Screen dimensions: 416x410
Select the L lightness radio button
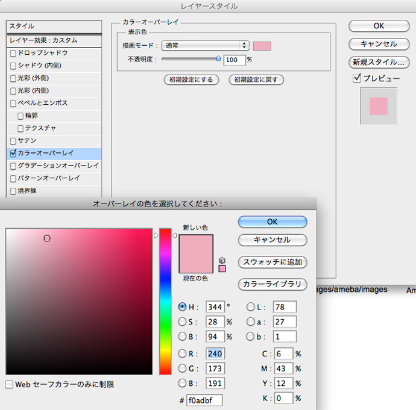pyautogui.click(x=250, y=306)
